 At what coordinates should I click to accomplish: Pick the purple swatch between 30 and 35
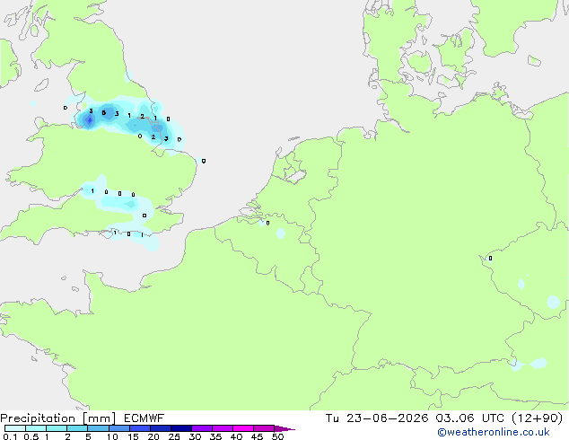(201, 428)
